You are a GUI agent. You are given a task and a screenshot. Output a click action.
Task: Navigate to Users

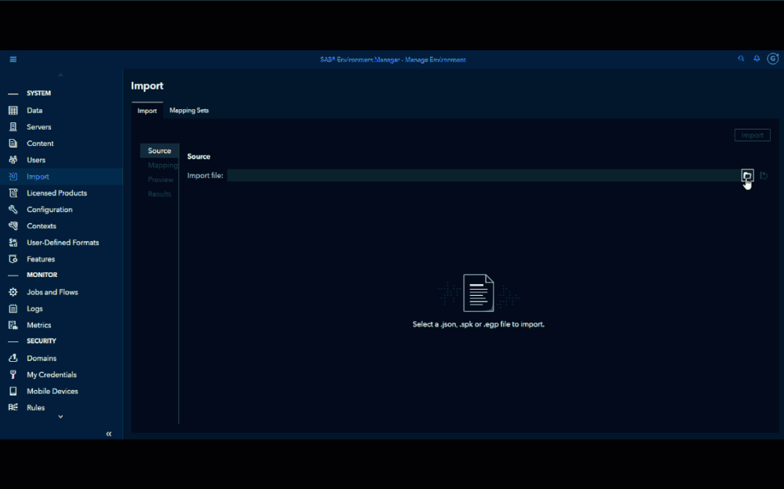click(x=36, y=160)
